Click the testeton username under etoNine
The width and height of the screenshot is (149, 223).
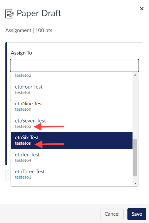23,109
